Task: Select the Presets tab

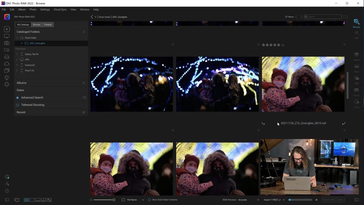Action: [48, 25]
